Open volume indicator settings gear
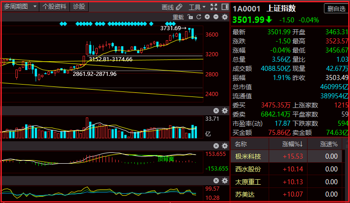350x203 pixels. [x=224, y=111]
